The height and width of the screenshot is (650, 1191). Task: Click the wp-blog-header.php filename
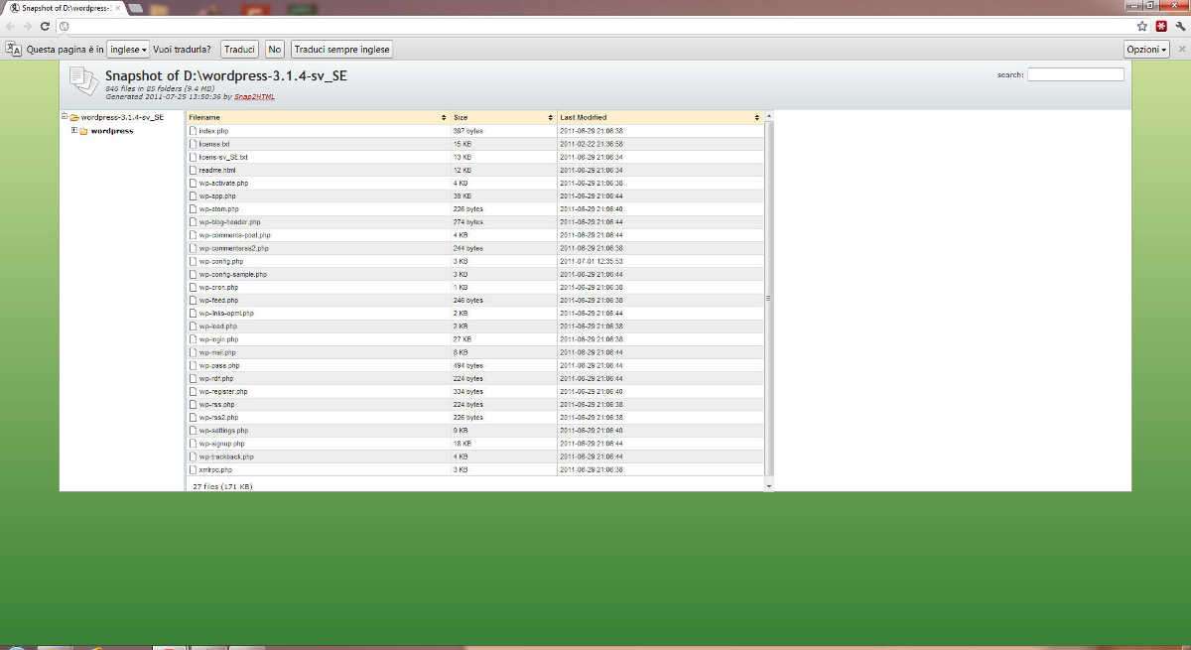pos(229,222)
